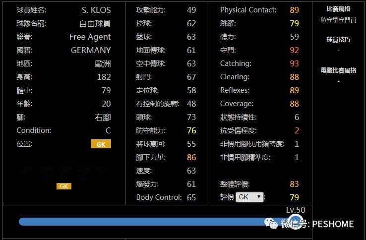
Task: Click the PESHOME watermark text
Action: click(333, 224)
